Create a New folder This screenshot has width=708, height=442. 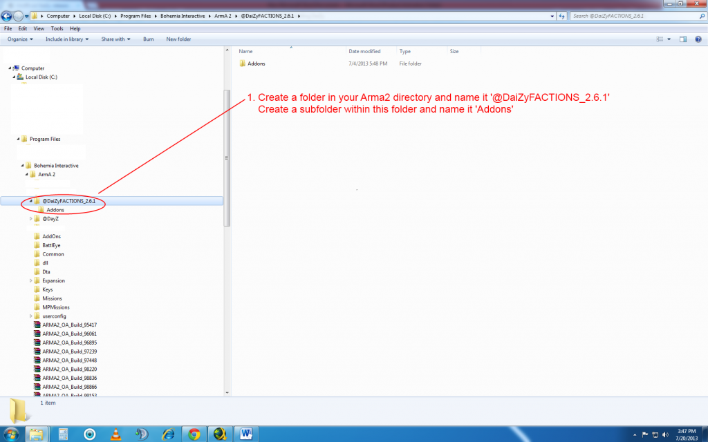(178, 39)
